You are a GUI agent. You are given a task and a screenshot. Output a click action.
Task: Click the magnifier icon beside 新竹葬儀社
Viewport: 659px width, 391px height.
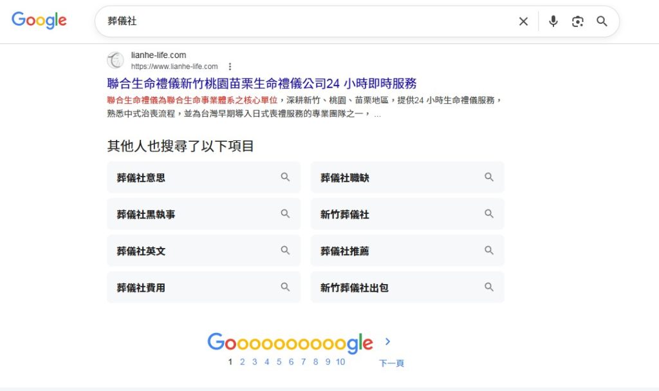[489, 214]
